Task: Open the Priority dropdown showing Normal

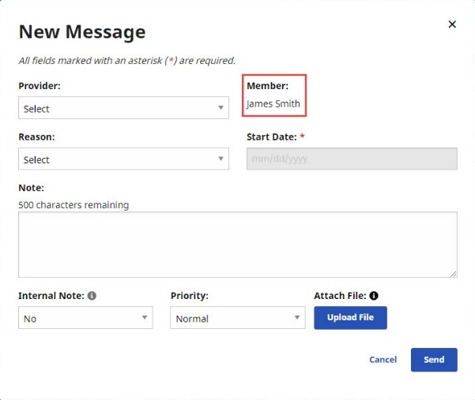Action: (237, 318)
